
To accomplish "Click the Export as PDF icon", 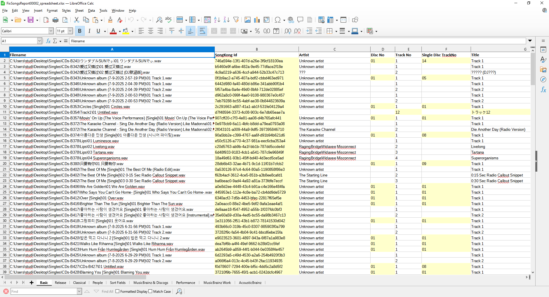I will point(46,20).
